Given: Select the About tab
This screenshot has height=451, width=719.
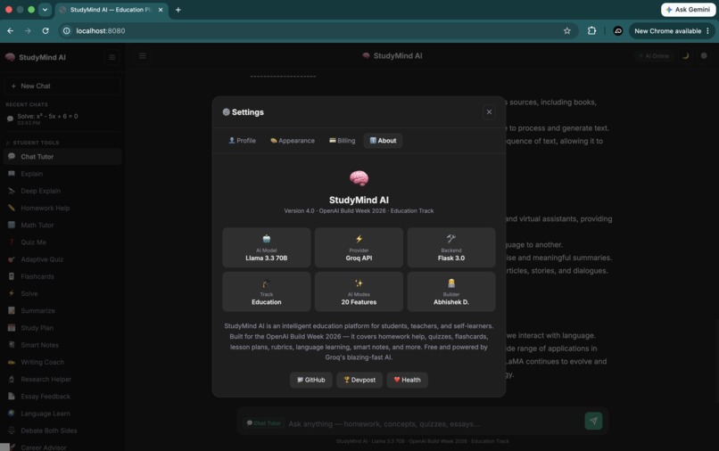Looking at the screenshot, I should coord(383,141).
